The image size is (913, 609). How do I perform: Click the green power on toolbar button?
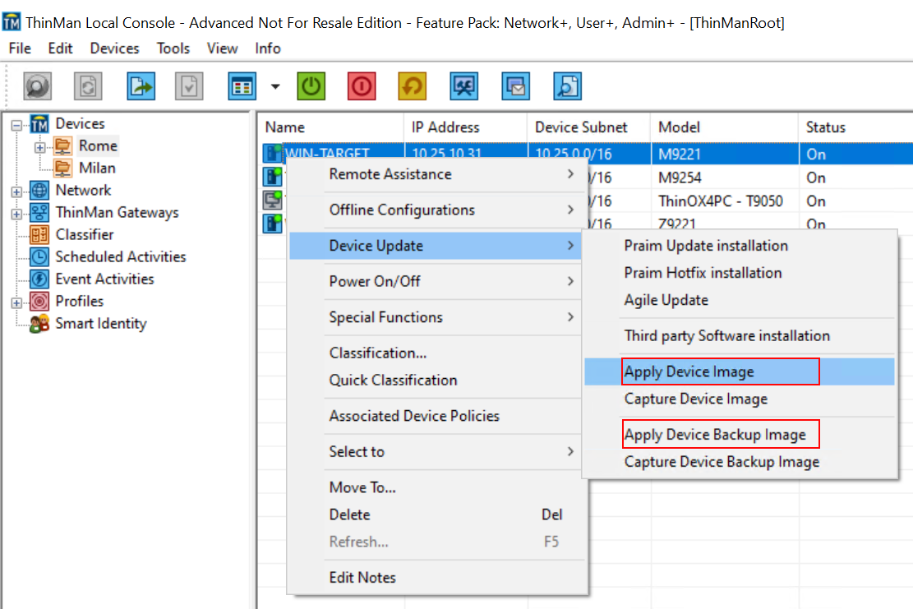(x=311, y=87)
